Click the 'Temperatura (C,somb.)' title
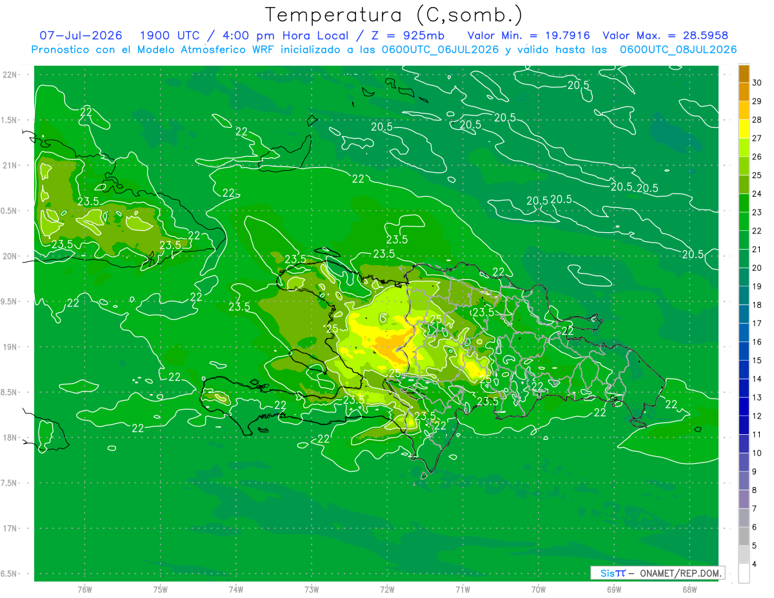Image resolution: width=774 pixels, height=598 pixels. (393, 15)
